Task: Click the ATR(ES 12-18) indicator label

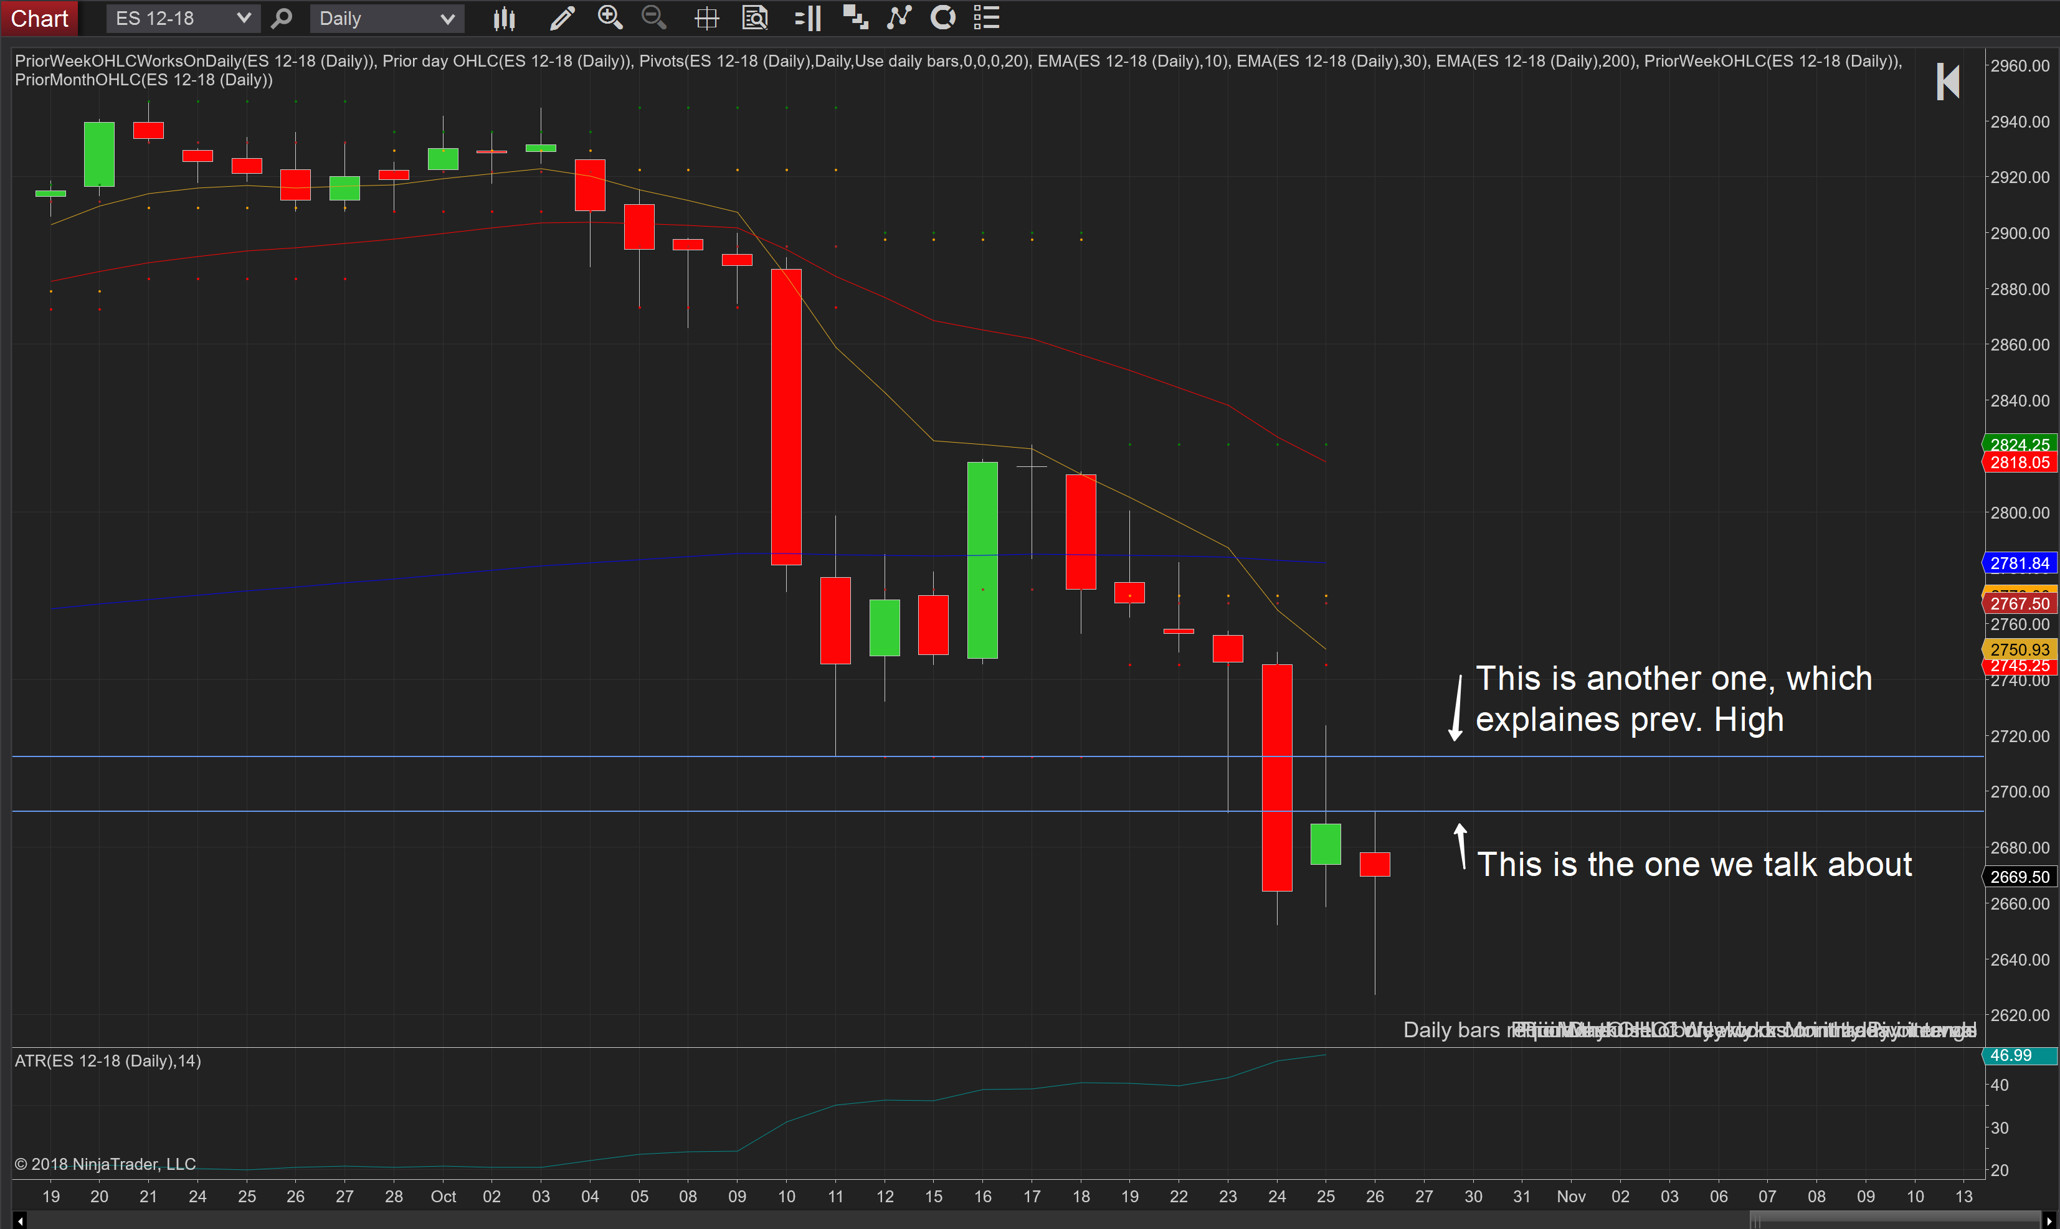Action: 108,1061
